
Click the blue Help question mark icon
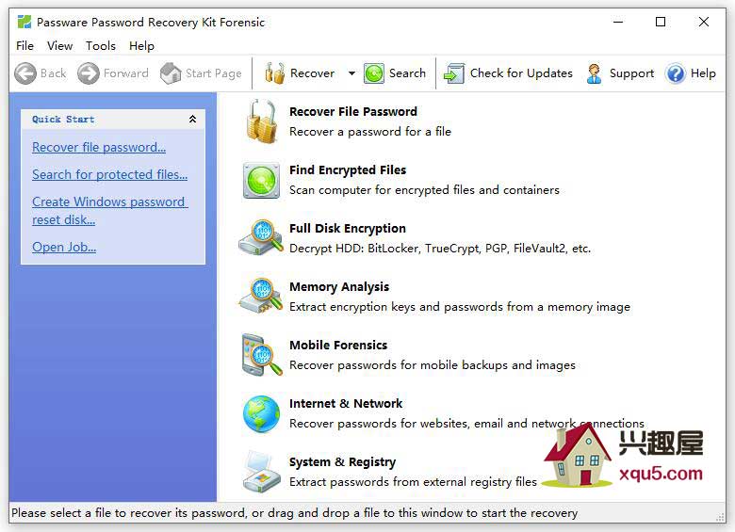pyautogui.click(x=676, y=73)
